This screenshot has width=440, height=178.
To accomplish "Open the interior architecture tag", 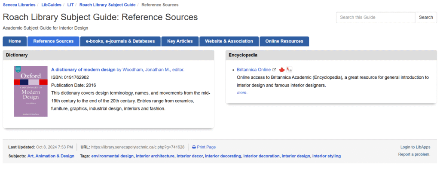I will click(x=155, y=156).
